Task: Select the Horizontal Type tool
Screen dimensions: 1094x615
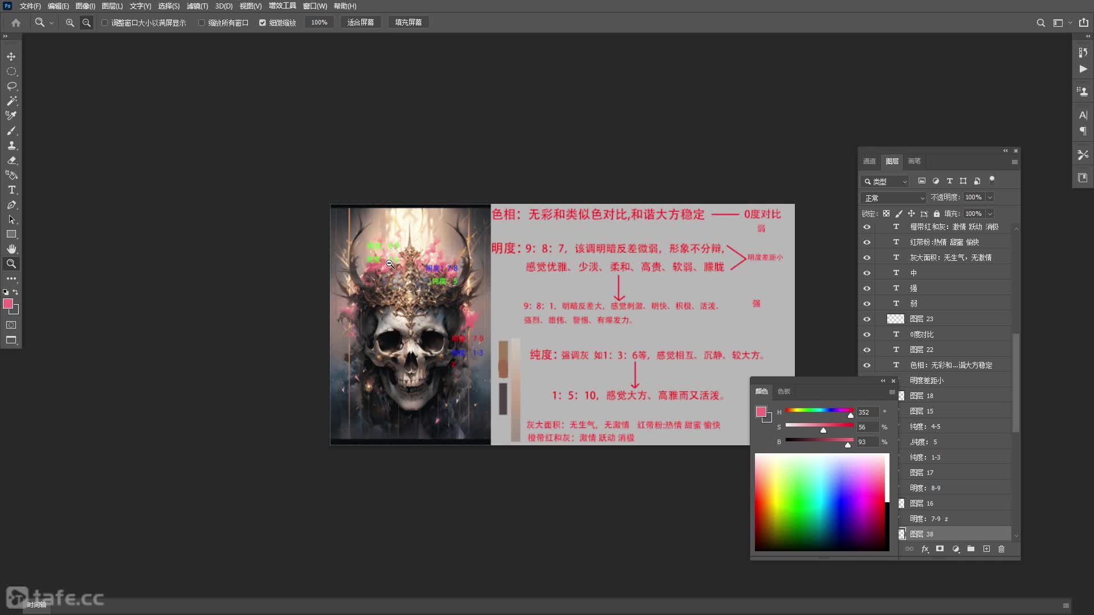Action: point(11,190)
